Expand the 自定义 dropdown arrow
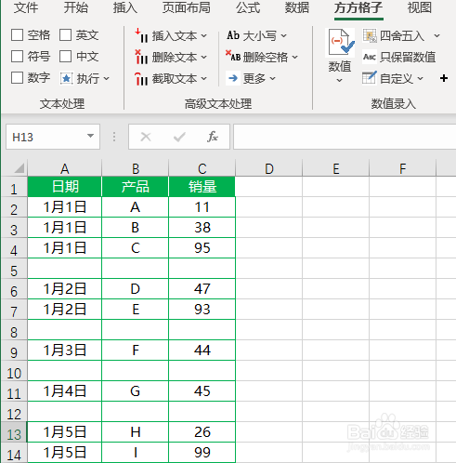This screenshot has width=456, height=463. (420, 78)
